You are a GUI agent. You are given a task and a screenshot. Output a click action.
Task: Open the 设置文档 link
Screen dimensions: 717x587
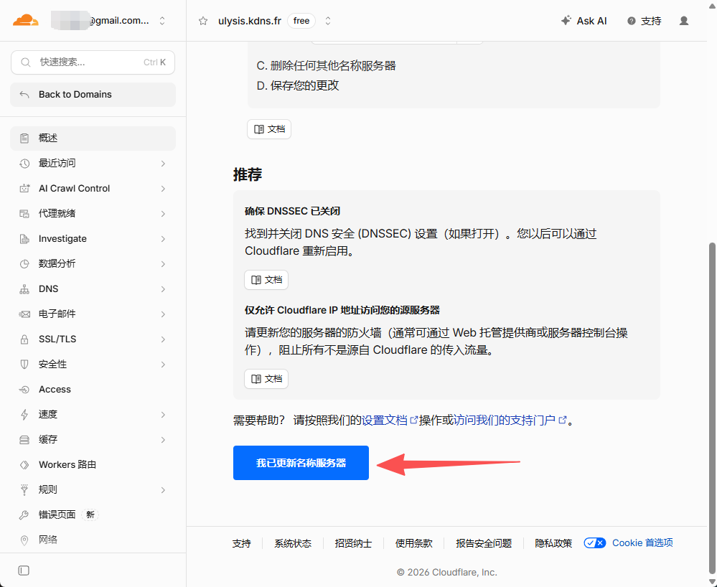pos(390,420)
